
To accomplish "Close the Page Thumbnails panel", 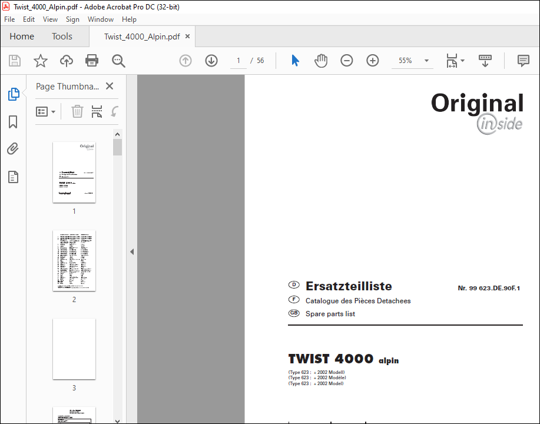I will [x=110, y=86].
